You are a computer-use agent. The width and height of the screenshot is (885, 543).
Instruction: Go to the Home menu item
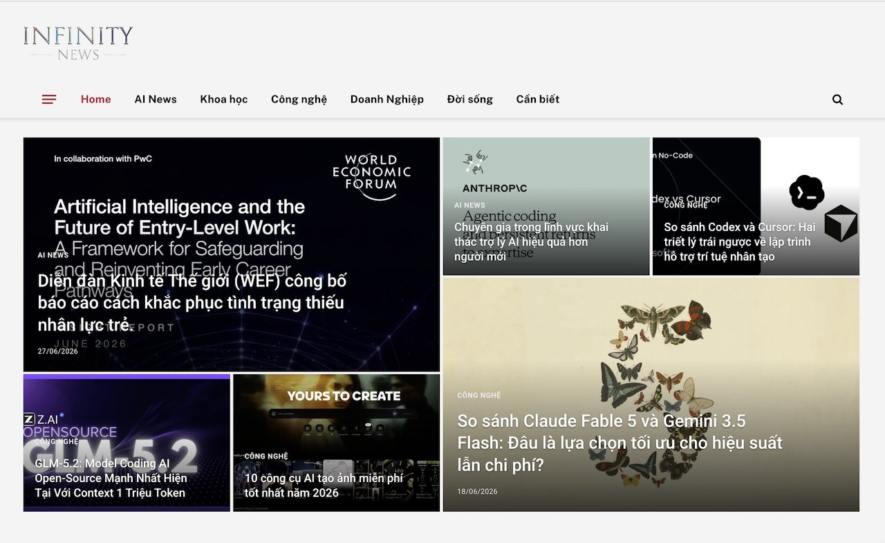[96, 99]
